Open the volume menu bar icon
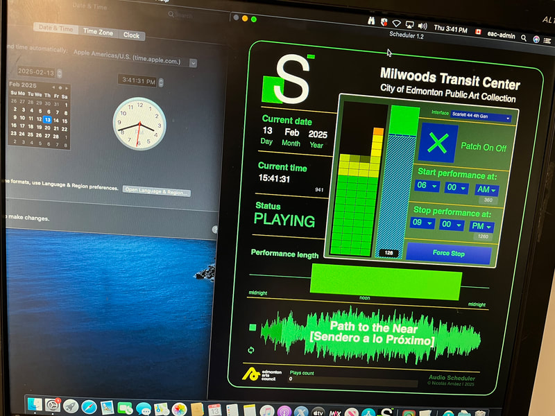This screenshot has height=416, width=555. pyautogui.click(x=422, y=26)
